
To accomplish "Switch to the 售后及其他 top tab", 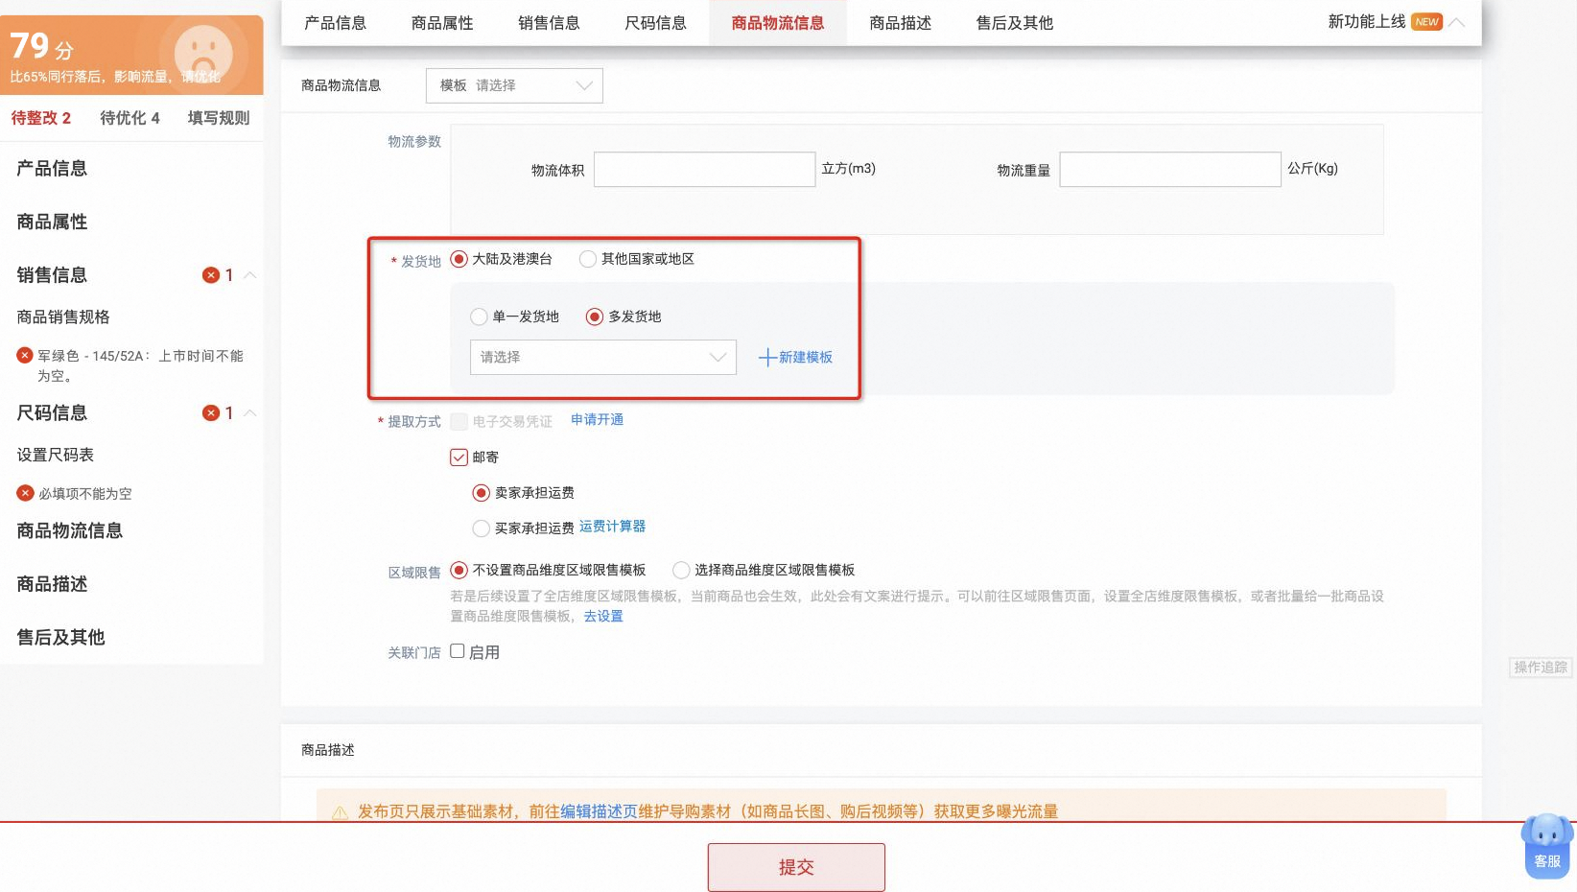I will pos(1014,23).
